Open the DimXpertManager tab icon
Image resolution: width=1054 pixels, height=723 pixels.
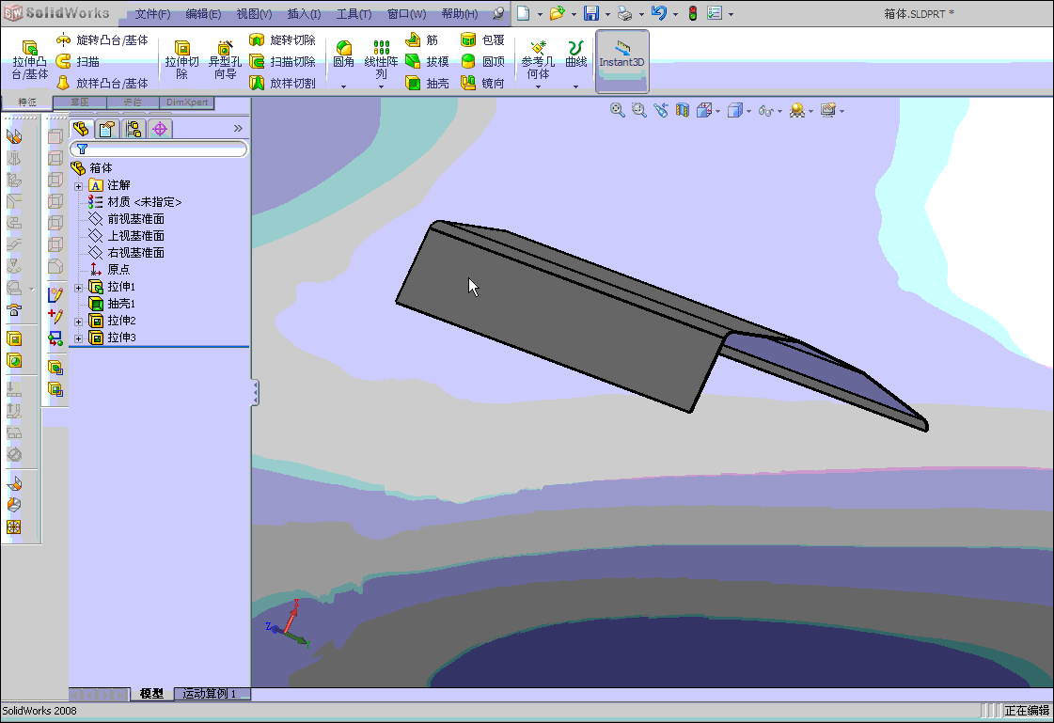[x=159, y=129]
